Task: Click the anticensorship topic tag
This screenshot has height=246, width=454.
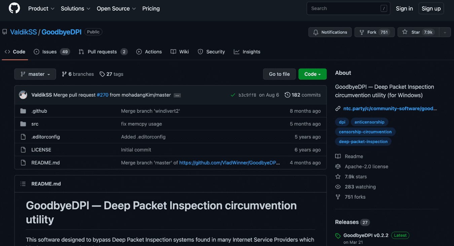Action: 369,122
